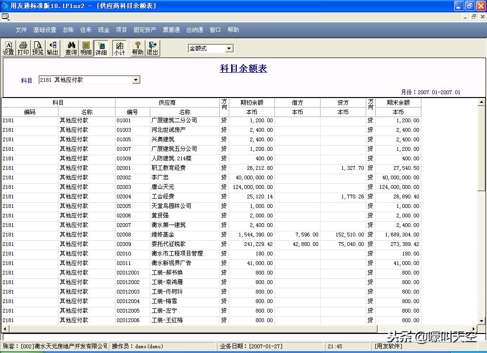Image resolution: width=487 pixels, height=353 pixels.
Task: Open print 预览 (preview)
Action: point(38,48)
